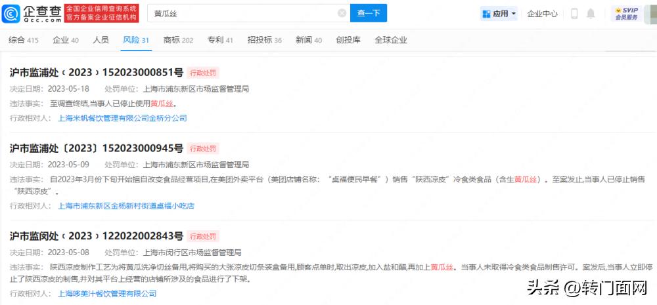The width and height of the screenshot is (657, 305).
Task: Open case 沪市监浦处 152023000945号
Action: point(97,148)
